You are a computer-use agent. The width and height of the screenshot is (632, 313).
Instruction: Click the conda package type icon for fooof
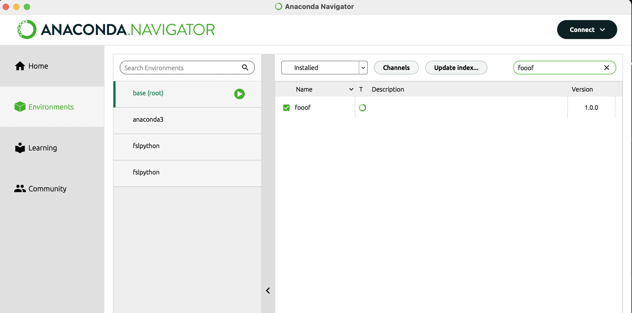pyautogui.click(x=362, y=108)
